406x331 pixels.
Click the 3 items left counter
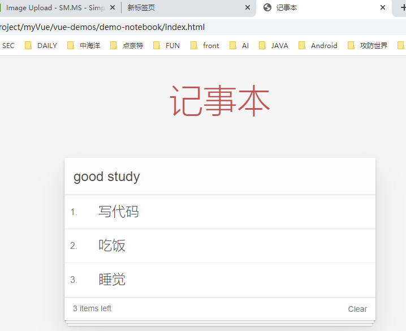tap(92, 308)
